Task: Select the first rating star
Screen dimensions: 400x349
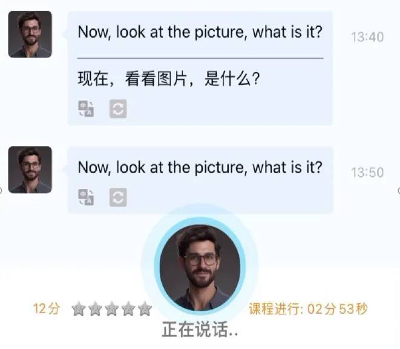Action: (79, 308)
